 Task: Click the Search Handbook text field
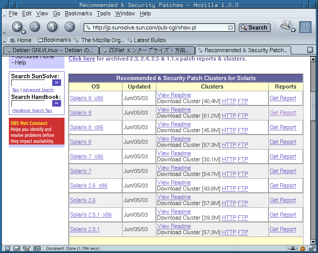28,103
